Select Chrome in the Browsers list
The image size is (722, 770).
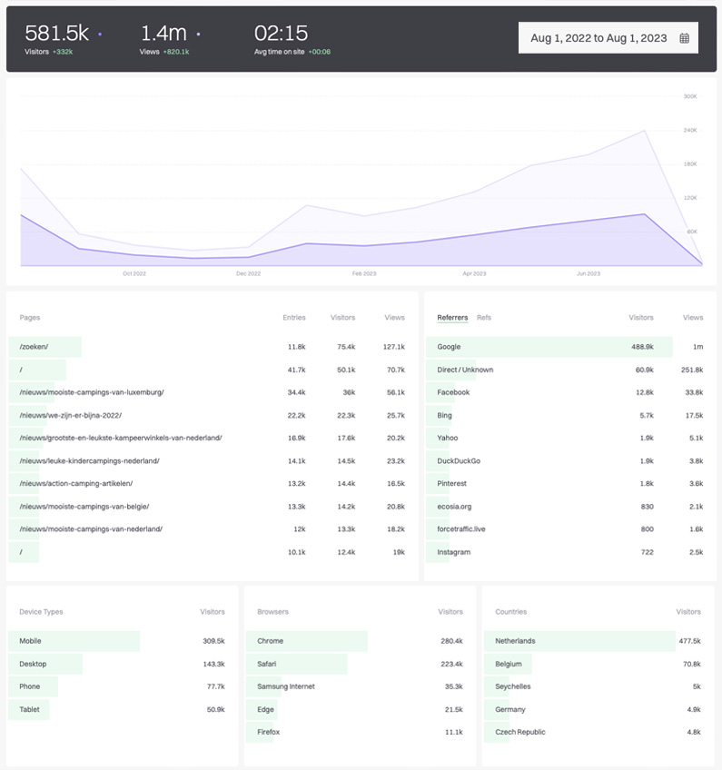click(270, 641)
